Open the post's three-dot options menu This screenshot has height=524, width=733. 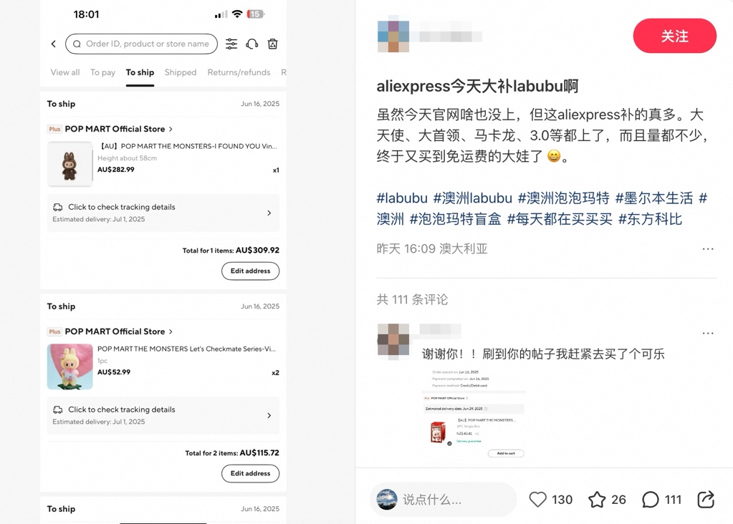tap(708, 249)
